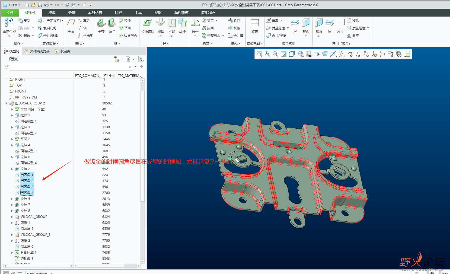The height and width of the screenshot is (274, 450).
Task: Select the 延伸 extend tool
Action: 234,20
